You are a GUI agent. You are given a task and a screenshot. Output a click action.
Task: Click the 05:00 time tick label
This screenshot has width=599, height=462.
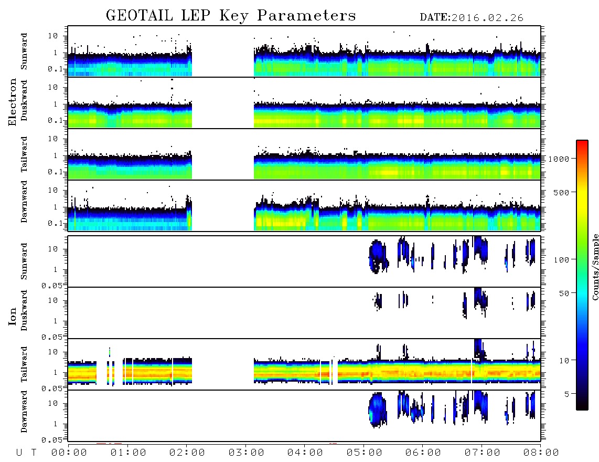tap(365, 453)
